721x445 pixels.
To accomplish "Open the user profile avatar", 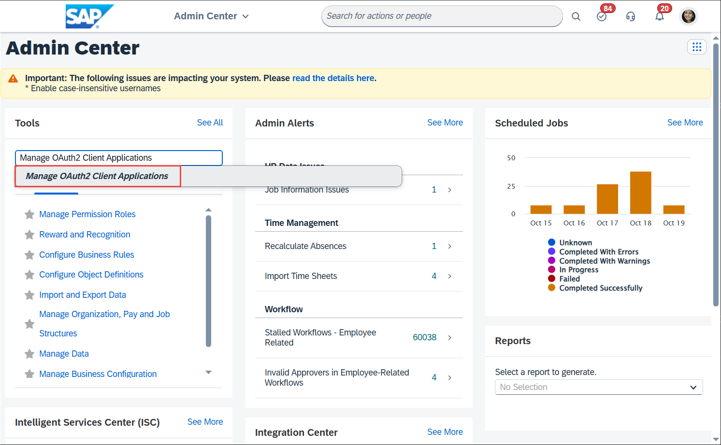I will click(x=688, y=16).
